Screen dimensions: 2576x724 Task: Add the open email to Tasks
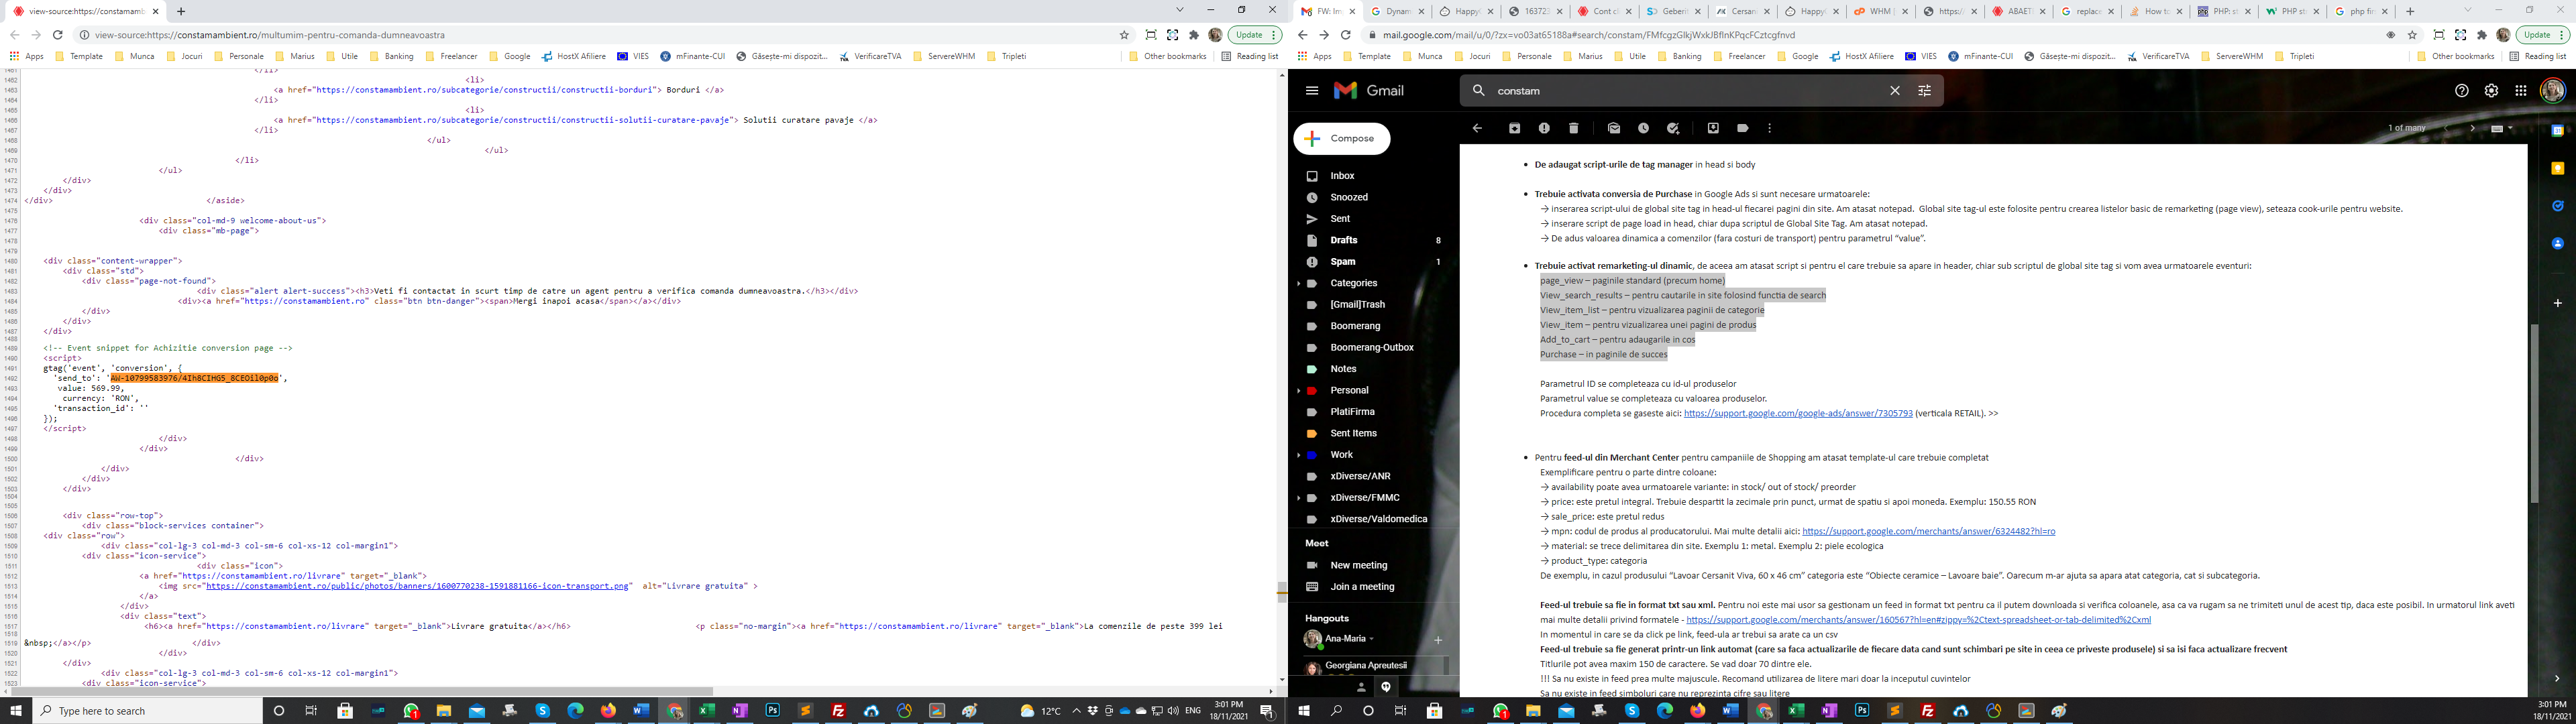pyautogui.click(x=1673, y=128)
